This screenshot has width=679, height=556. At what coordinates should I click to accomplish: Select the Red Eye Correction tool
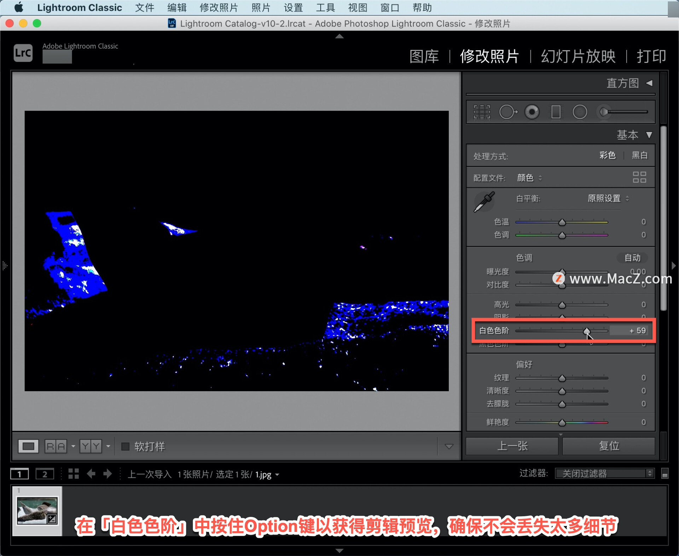532,112
